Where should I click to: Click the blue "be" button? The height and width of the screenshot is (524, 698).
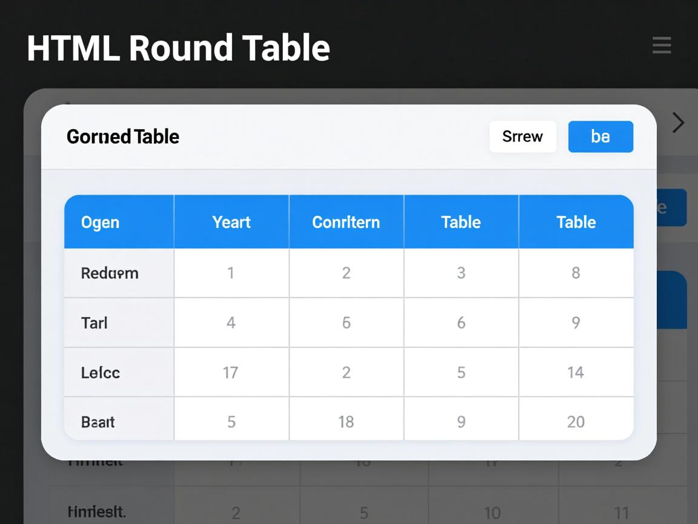600,136
